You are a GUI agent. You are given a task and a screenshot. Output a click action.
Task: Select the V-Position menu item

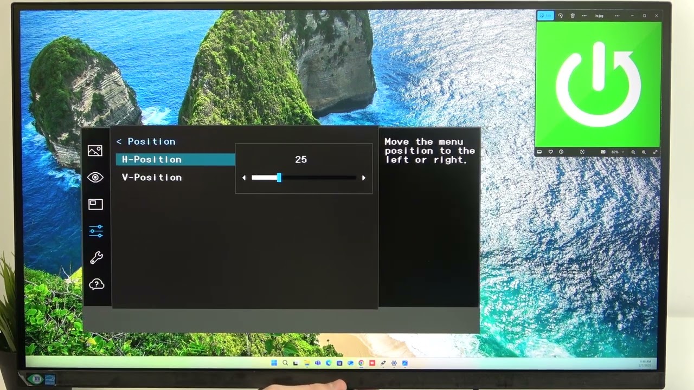coord(152,177)
